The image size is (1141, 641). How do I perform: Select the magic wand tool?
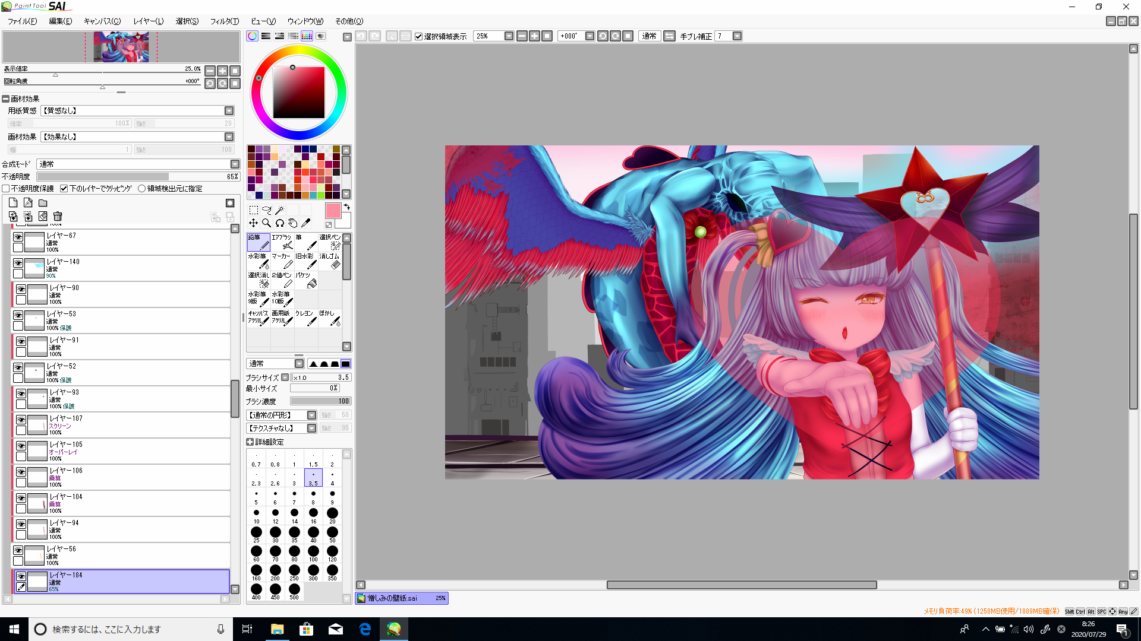click(x=279, y=210)
